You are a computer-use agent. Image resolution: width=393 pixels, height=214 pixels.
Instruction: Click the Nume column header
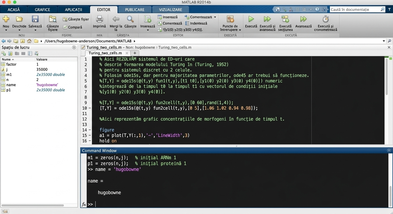pos(18,59)
